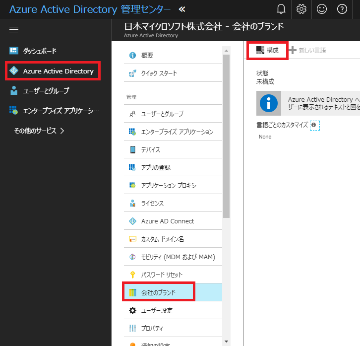
Task: Click the アプリの登録 grid icon
Action: (x=132, y=167)
